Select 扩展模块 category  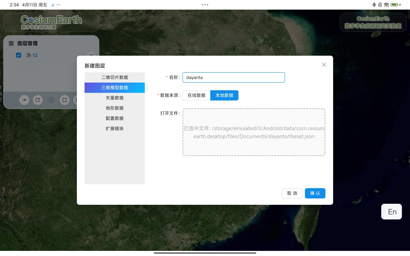pyautogui.click(x=115, y=129)
